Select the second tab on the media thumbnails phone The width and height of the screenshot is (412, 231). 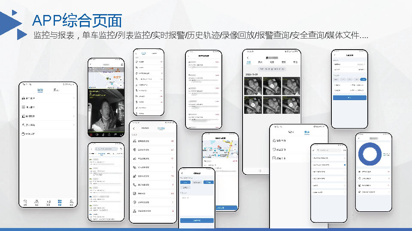tap(260, 62)
